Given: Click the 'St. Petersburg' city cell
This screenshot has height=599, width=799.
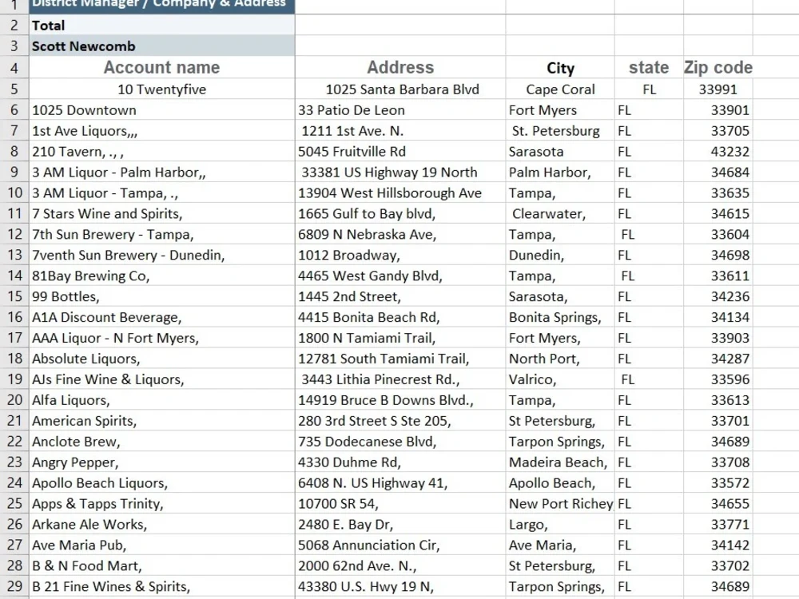Looking at the screenshot, I should tap(560, 131).
